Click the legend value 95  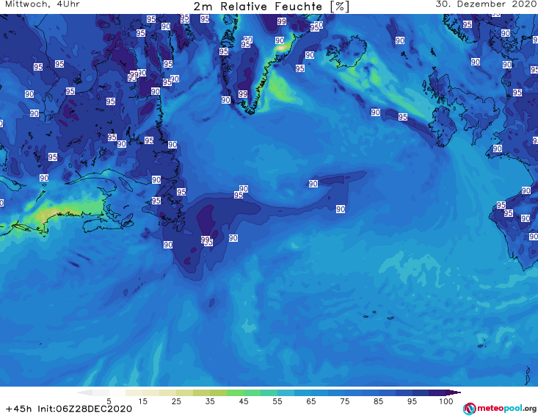point(412,401)
